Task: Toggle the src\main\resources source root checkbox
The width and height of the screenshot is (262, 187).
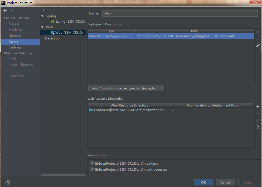Action: [91, 169]
